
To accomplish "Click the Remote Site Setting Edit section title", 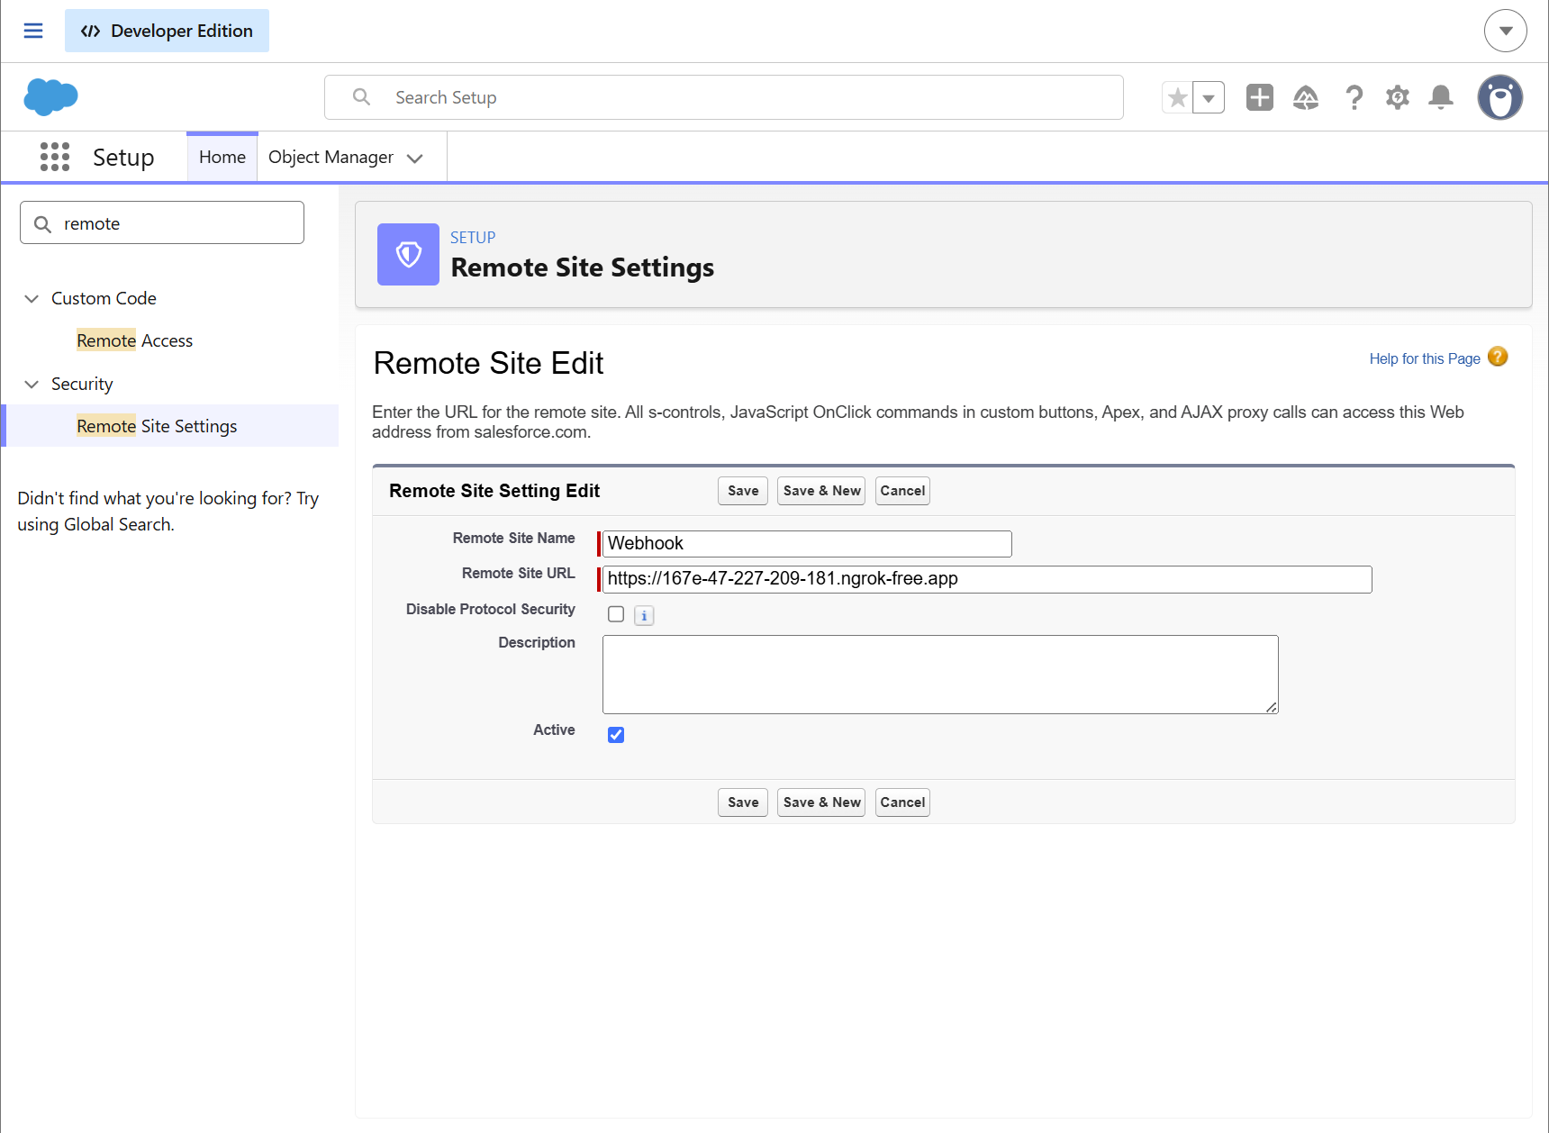I will tap(494, 491).
